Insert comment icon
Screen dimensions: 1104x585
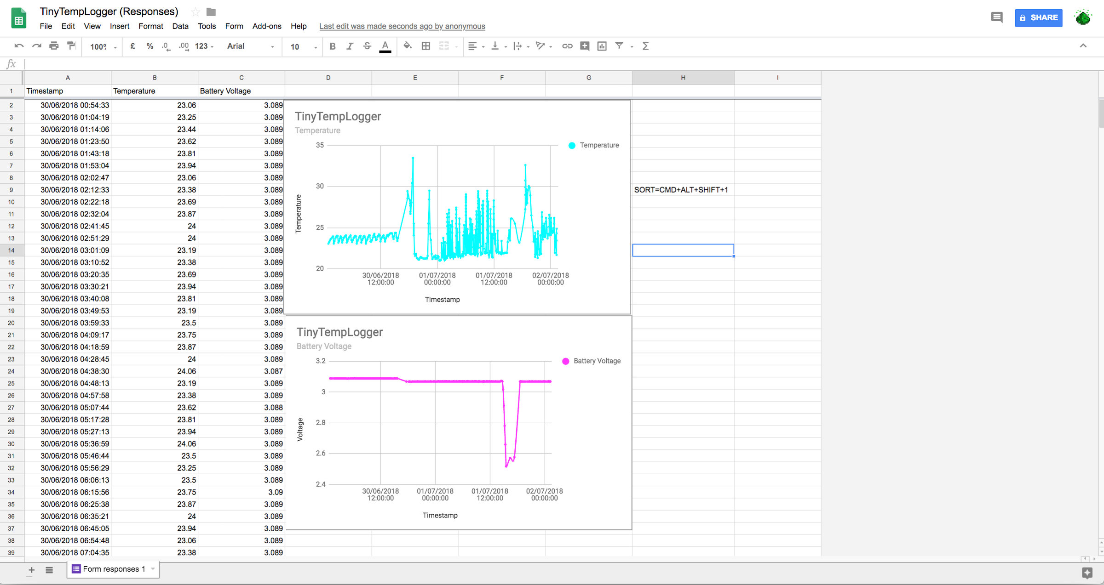click(585, 46)
